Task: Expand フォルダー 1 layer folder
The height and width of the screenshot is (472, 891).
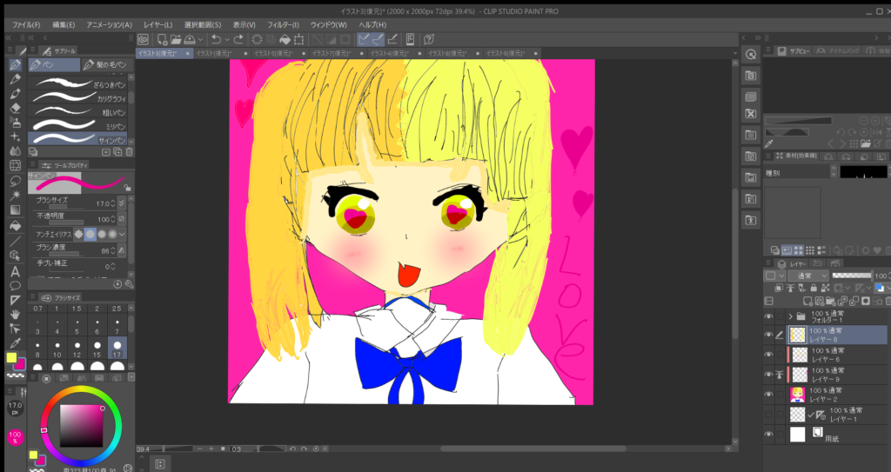Action: pyautogui.click(x=790, y=316)
